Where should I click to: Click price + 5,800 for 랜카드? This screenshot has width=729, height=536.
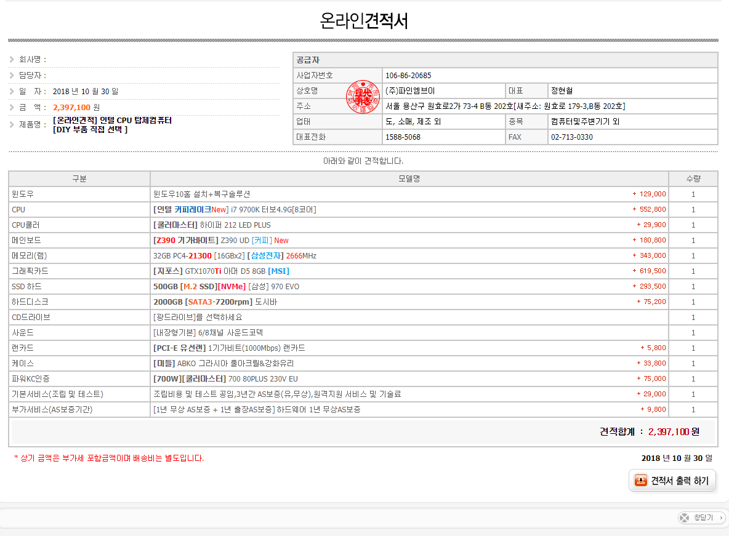click(x=653, y=348)
